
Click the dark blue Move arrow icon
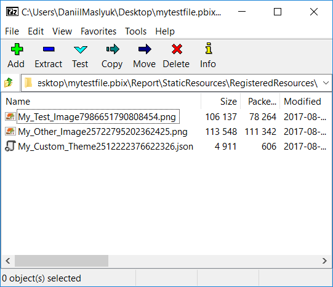click(145, 49)
